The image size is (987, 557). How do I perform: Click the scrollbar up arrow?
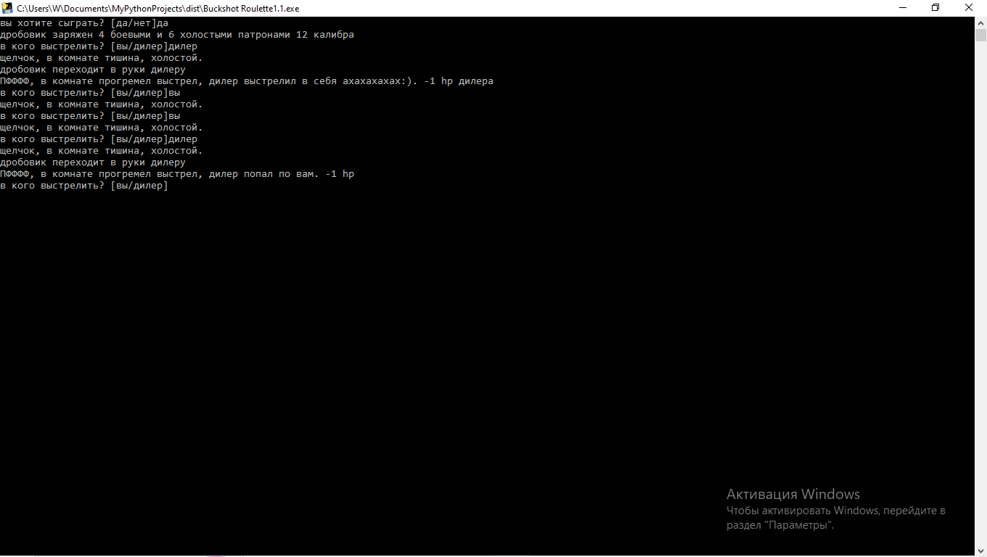pos(980,22)
